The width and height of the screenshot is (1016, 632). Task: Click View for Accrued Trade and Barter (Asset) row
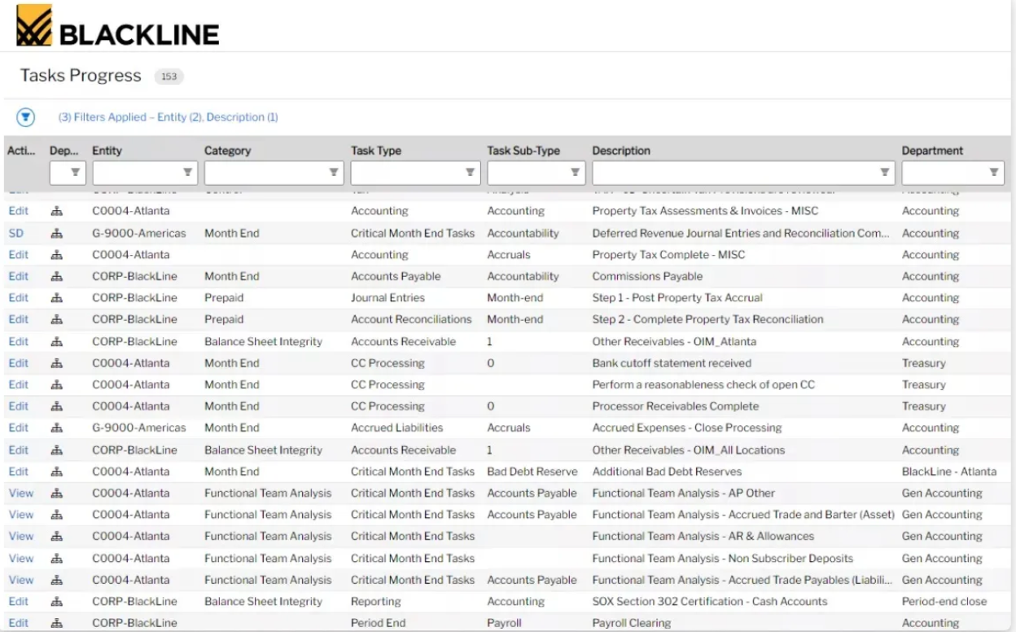(21, 515)
